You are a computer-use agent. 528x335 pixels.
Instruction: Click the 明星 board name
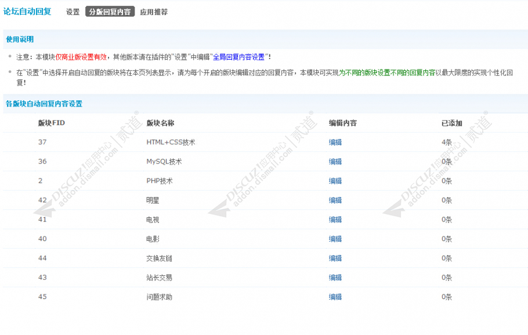153,200
